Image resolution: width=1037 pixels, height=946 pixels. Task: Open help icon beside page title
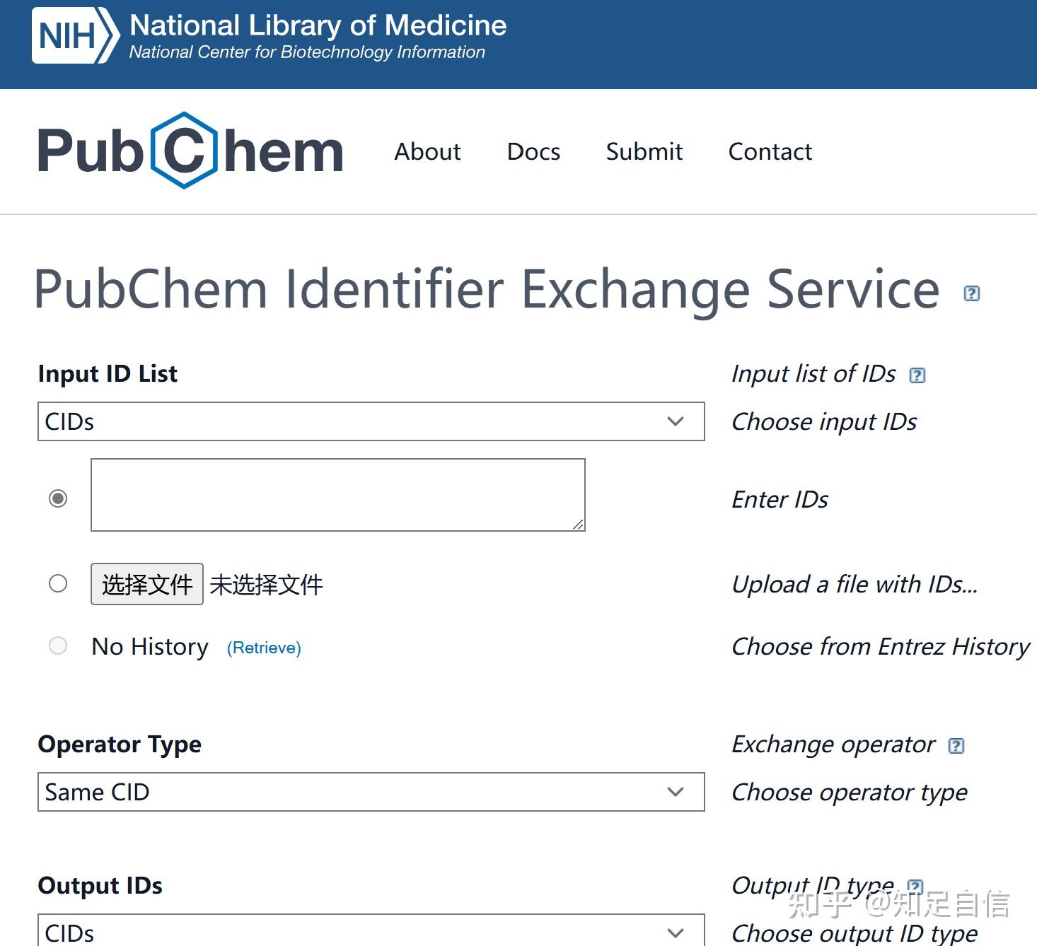(972, 293)
